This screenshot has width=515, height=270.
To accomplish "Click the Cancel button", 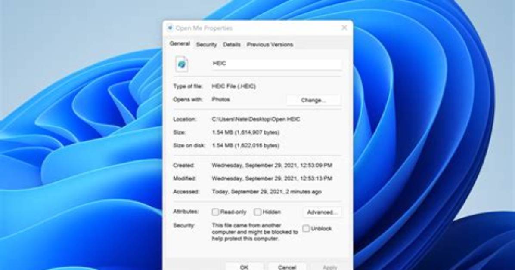I will [287, 267].
